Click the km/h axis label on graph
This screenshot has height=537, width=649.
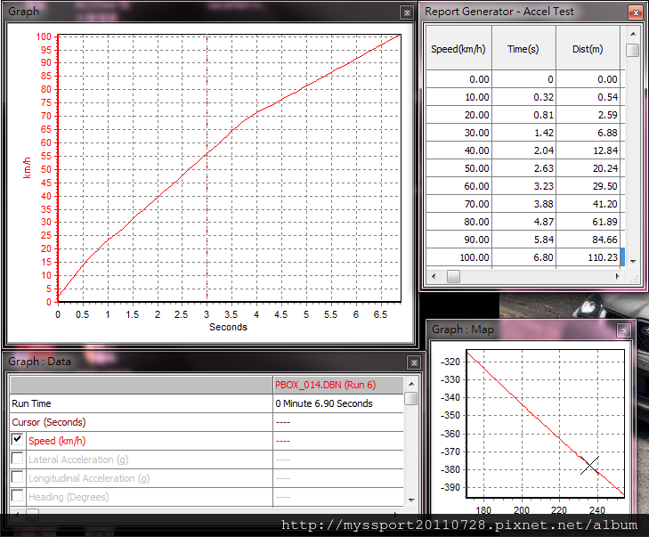[x=27, y=167]
